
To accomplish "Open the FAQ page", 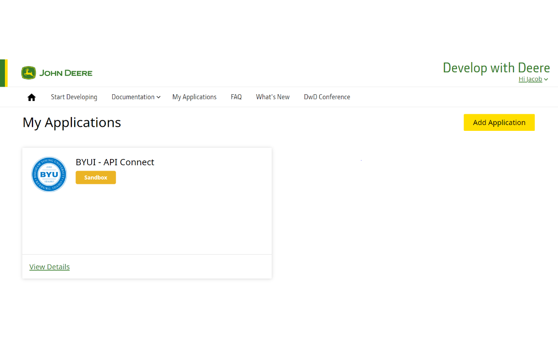I will [x=236, y=97].
